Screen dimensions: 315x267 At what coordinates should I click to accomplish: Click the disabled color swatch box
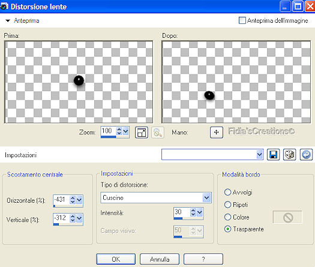pyautogui.click(x=287, y=217)
